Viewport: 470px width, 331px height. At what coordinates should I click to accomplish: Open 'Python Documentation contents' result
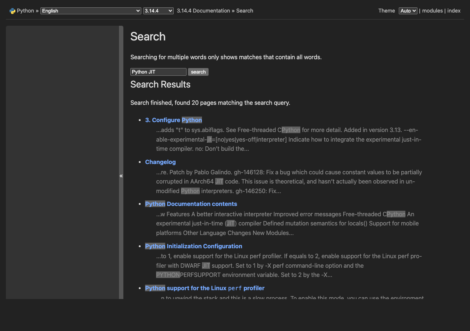click(x=191, y=204)
